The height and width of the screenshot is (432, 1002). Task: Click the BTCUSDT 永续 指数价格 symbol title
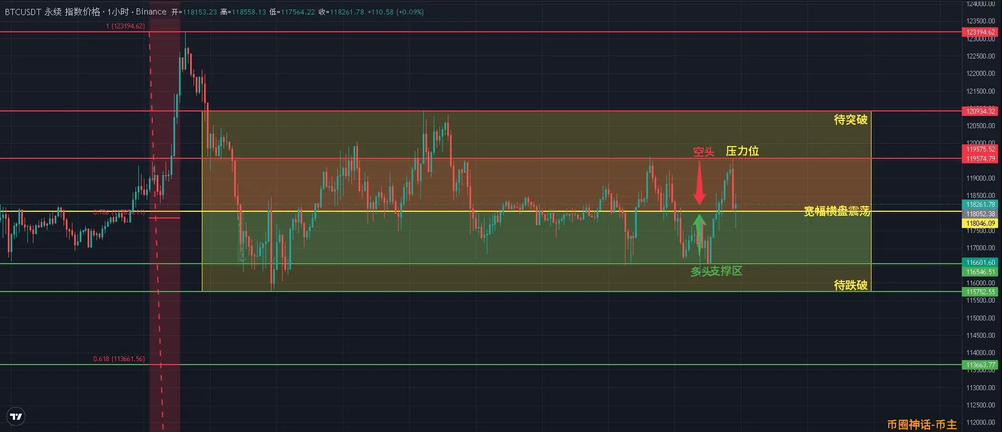coord(52,12)
